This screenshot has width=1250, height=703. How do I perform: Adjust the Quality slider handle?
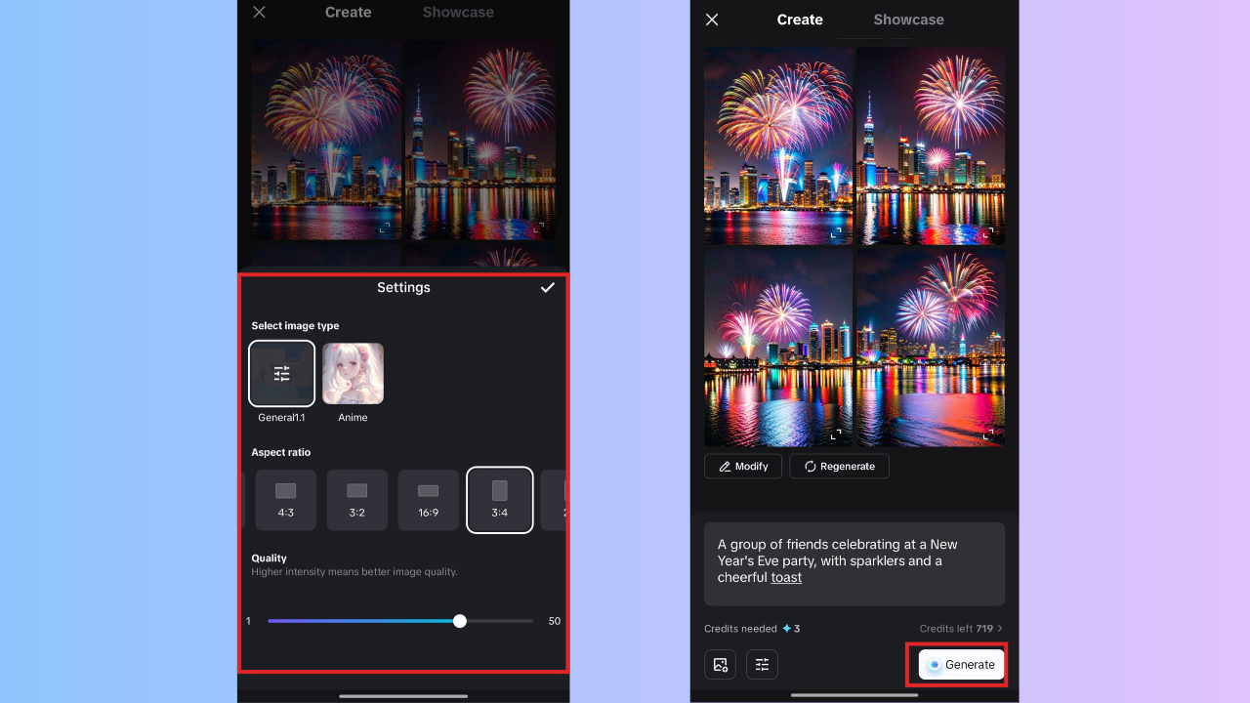[460, 621]
